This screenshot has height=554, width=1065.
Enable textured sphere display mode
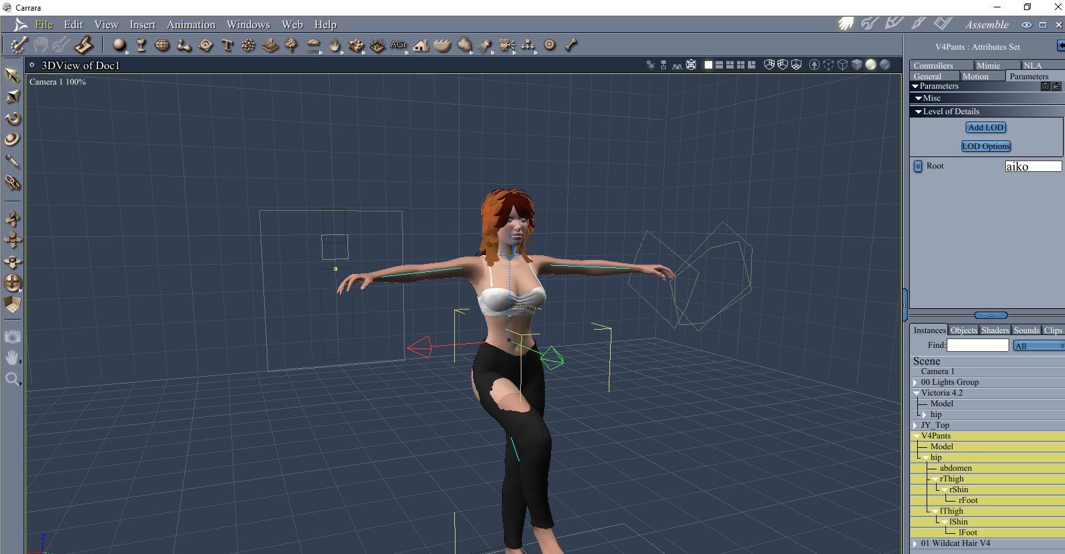click(x=885, y=65)
